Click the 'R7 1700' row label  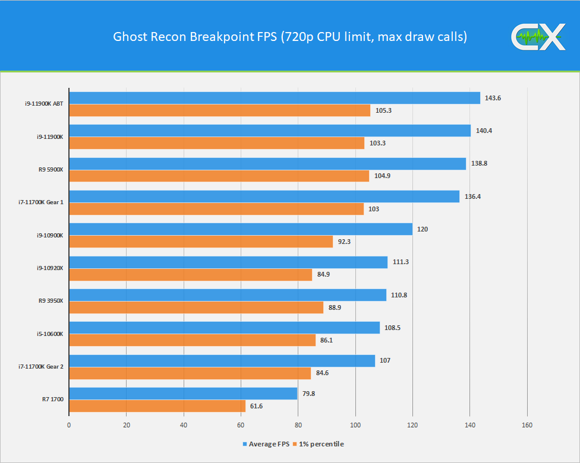(x=53, y=399)
